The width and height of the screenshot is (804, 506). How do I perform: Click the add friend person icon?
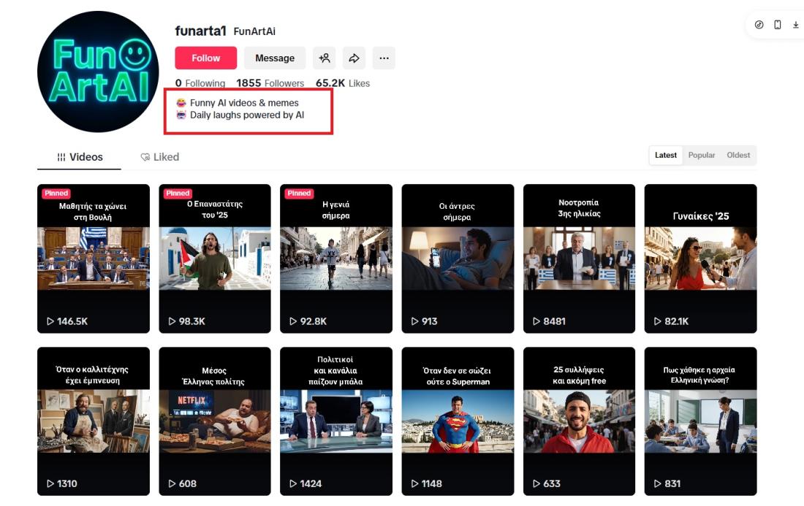325,58
